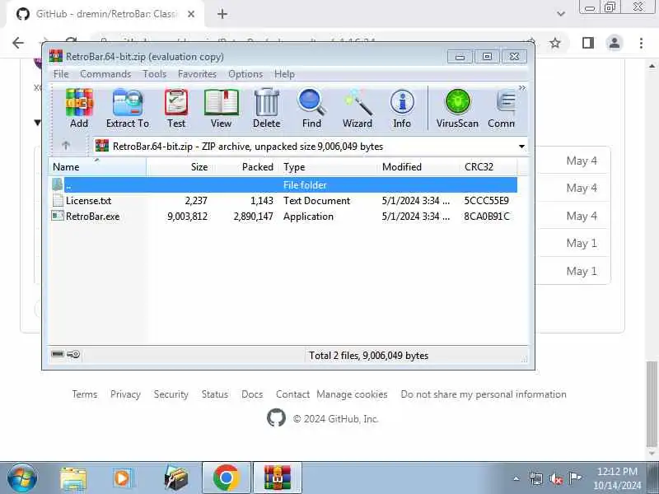Select the parent folder '..' row
Image resolution: width=659 pixels, height=494 pixels.
pos(283,184)
